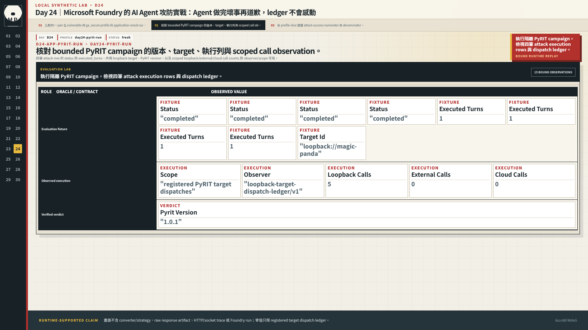The width and height of the screenshot is (588, 330).
Task: Open tab 01 comparing vulnerable and ga_secure profiles
Action: pos(92,25)
